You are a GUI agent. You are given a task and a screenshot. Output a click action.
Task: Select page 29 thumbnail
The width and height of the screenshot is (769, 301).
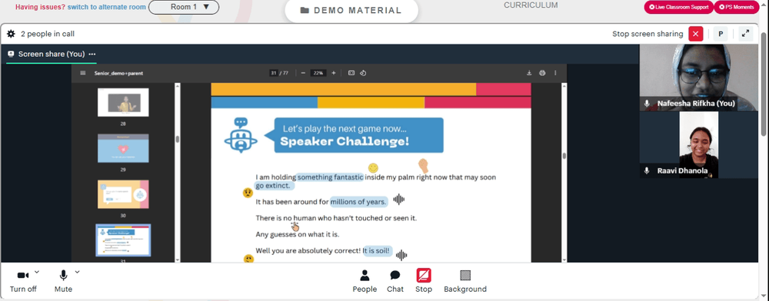pos(123,148)
